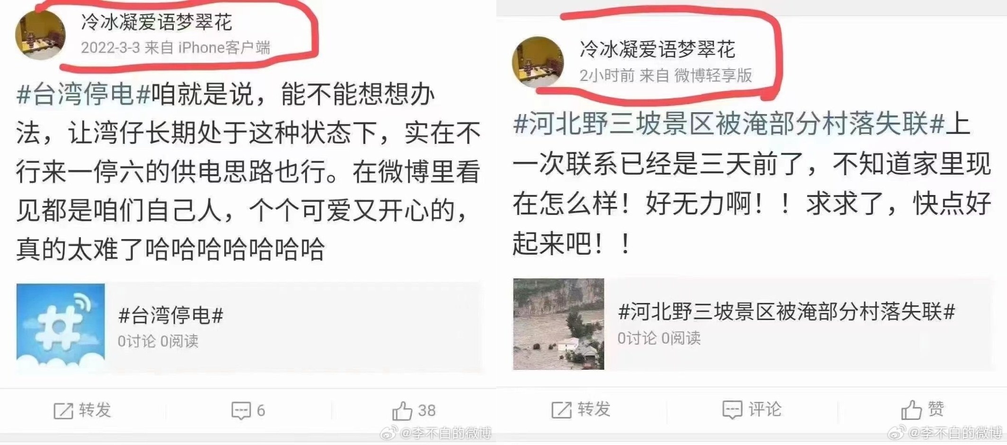Open username 冷冰凝爱语梦翠花 on left post
The image size is (1007, 445).
pyautogui.click(x=157, y=22)
